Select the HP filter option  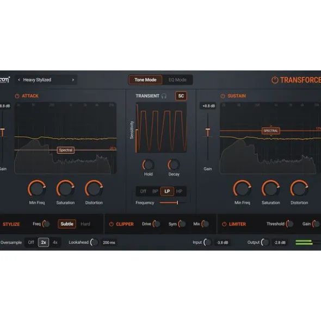(x=179, y=191)
